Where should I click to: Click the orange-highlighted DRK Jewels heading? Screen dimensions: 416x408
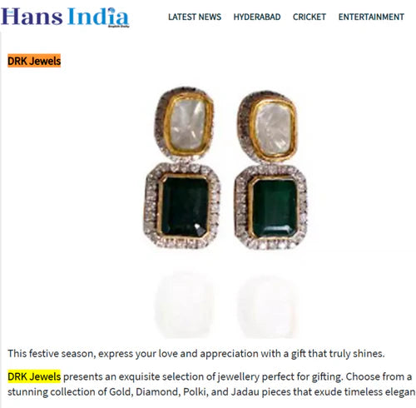pyautogui.click(x=34, y=61)
